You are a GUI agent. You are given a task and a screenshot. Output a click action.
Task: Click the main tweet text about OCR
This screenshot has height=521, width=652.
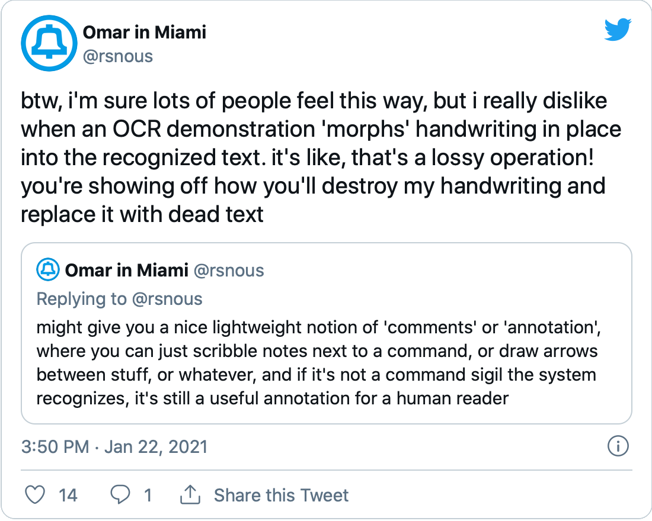(x=321, y=157)
